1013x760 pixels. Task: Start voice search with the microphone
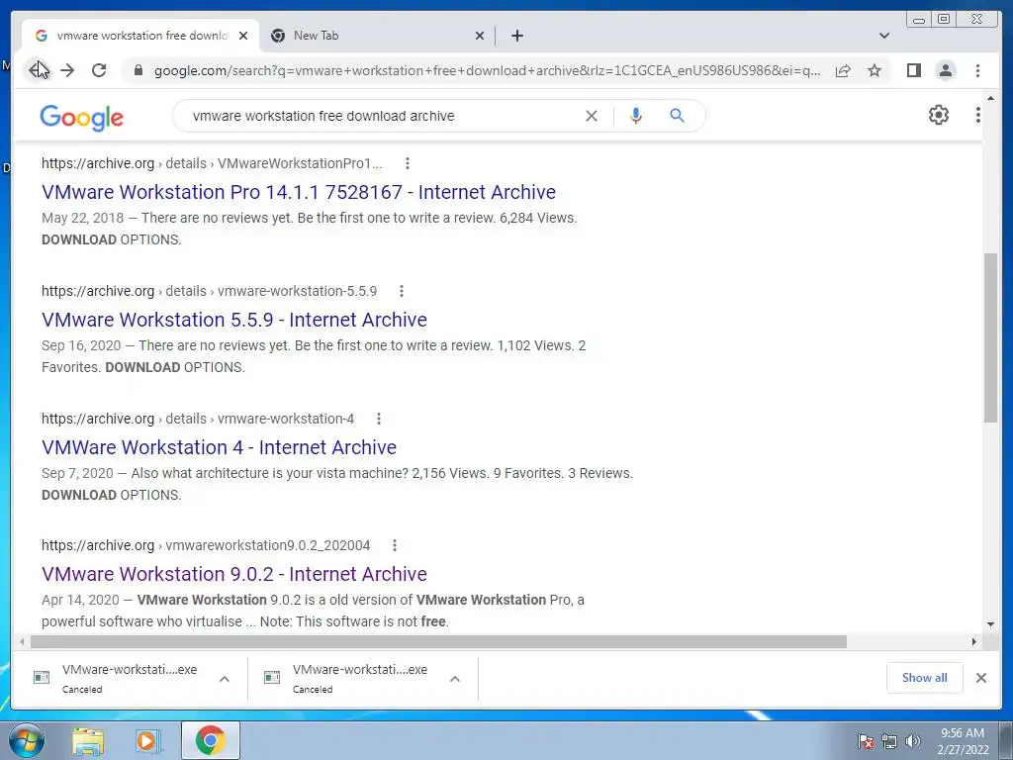[636, 116]
